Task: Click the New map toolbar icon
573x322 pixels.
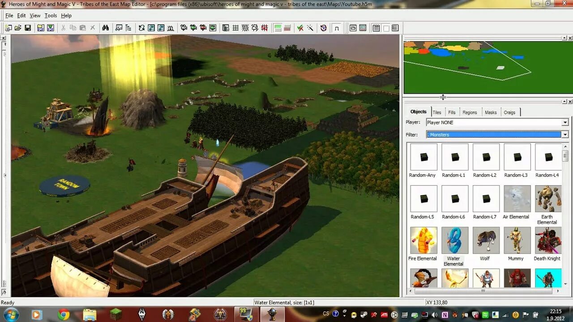Action: [x=8, y=28]
